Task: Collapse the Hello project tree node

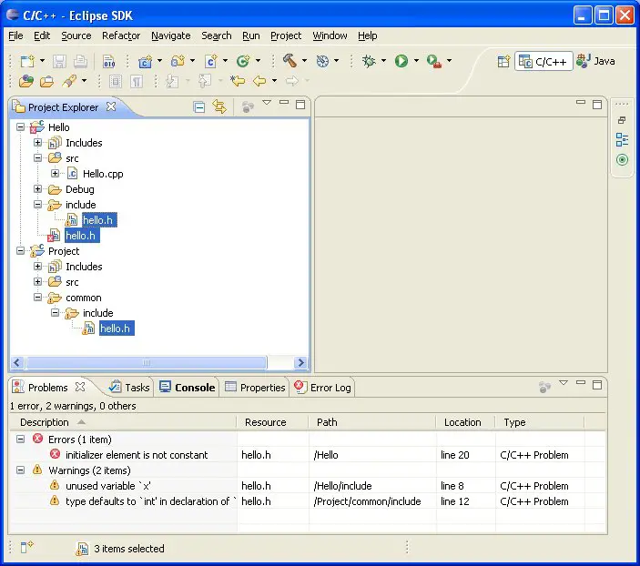Action: pos(21,127)
